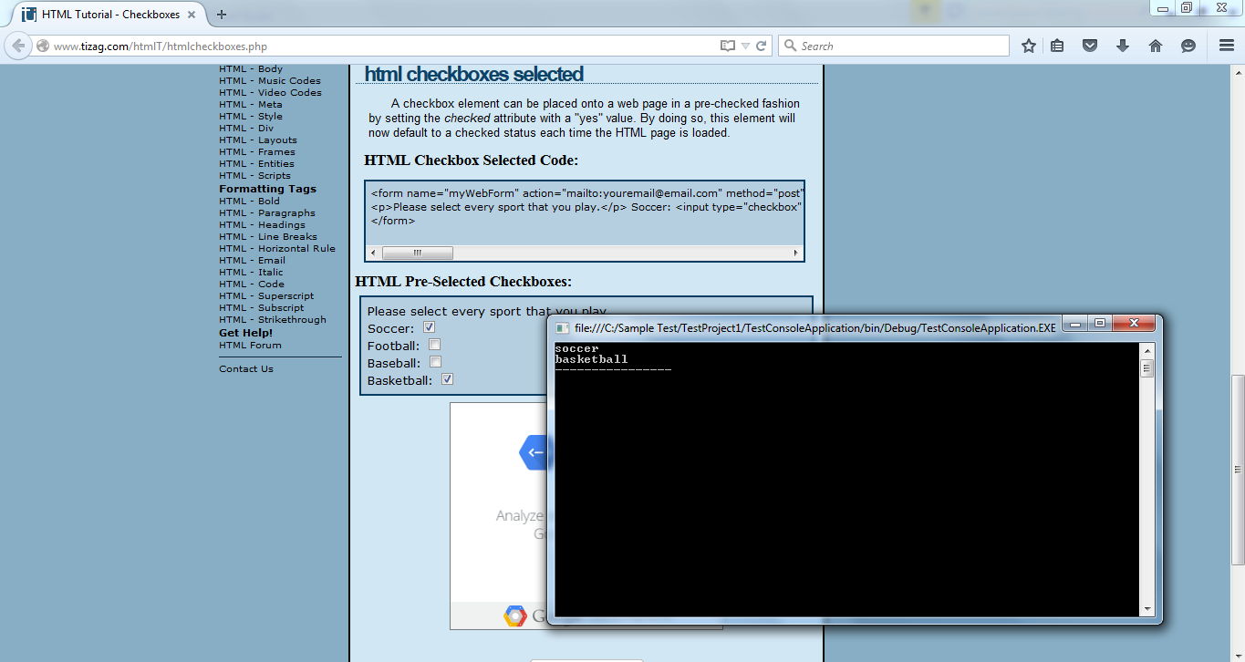Screen dimensions: 1245x662
Task: Open the HTML - Horizontal Rule link
Action: point(277,248)
